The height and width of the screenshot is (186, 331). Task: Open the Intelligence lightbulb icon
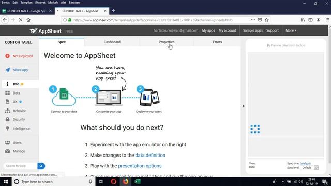[x=8, y=129]
